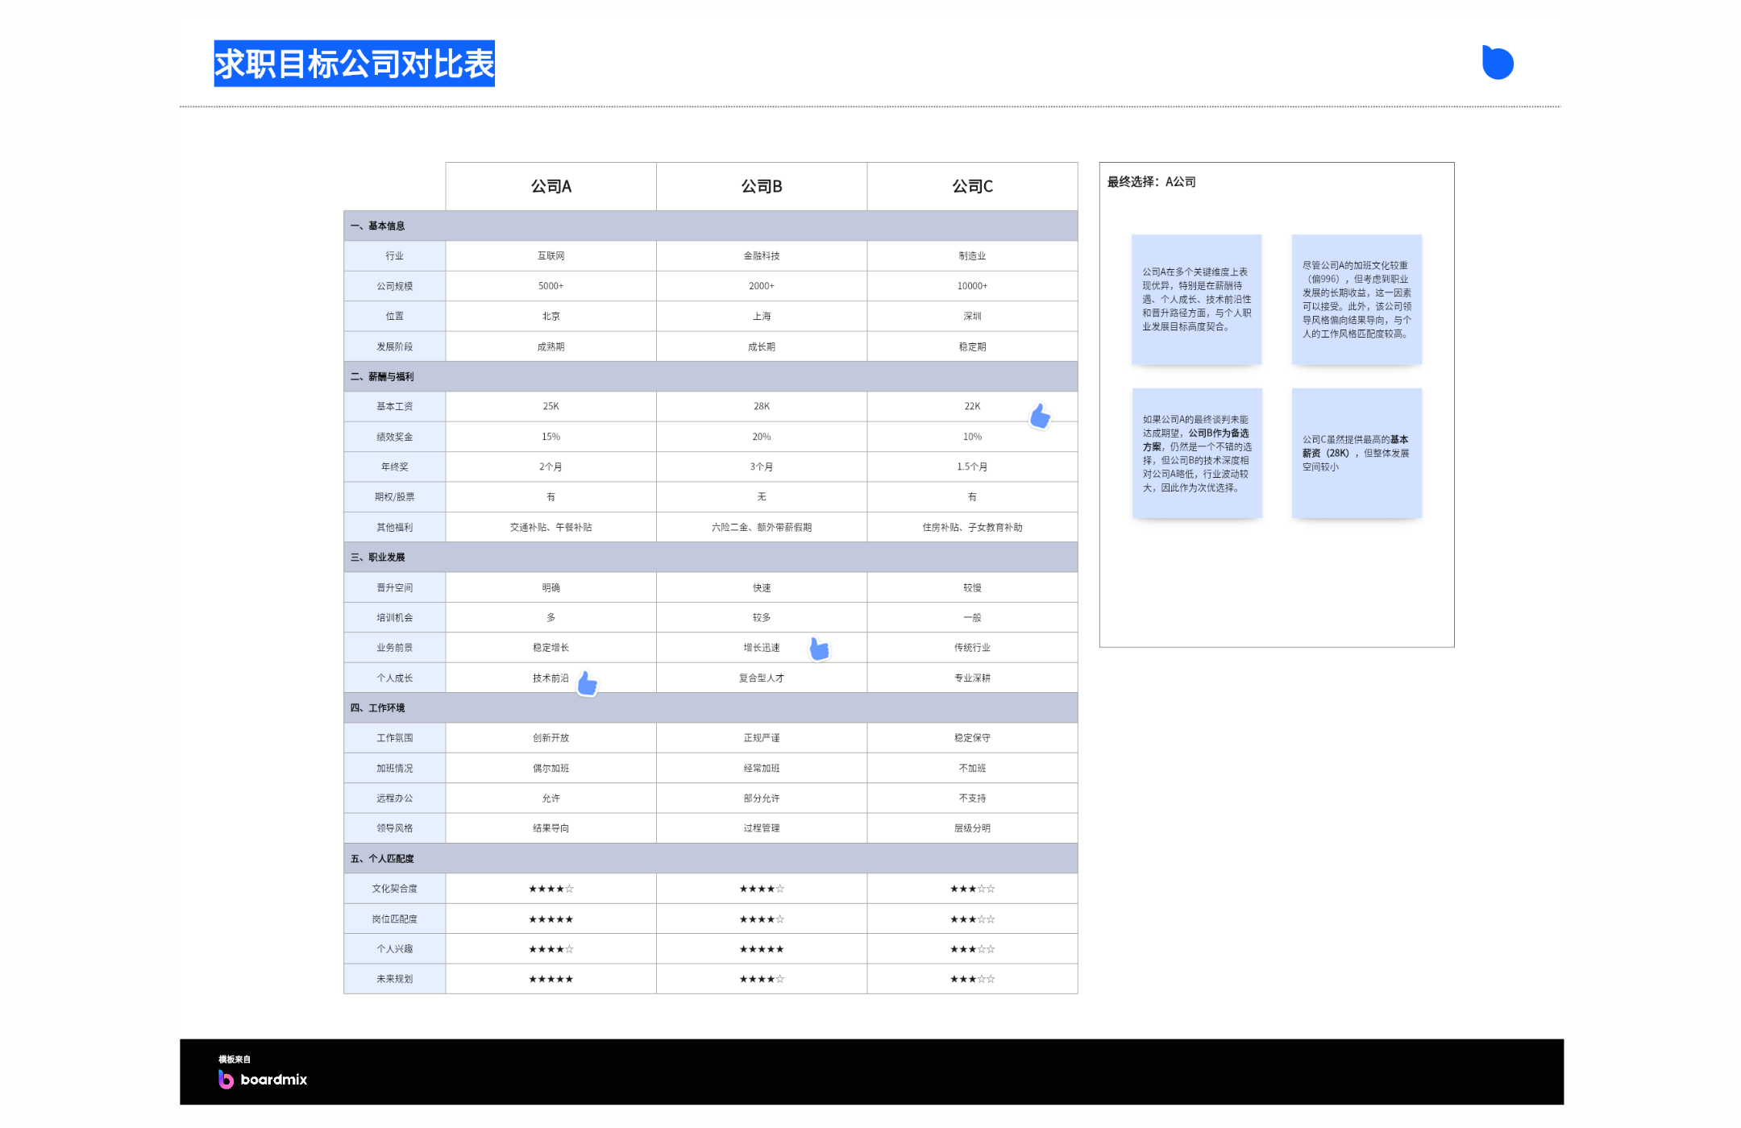Viewport: 1741px width, 1128px height.
Task: Click the 创新开放 cell
Action: coord(551,737)
